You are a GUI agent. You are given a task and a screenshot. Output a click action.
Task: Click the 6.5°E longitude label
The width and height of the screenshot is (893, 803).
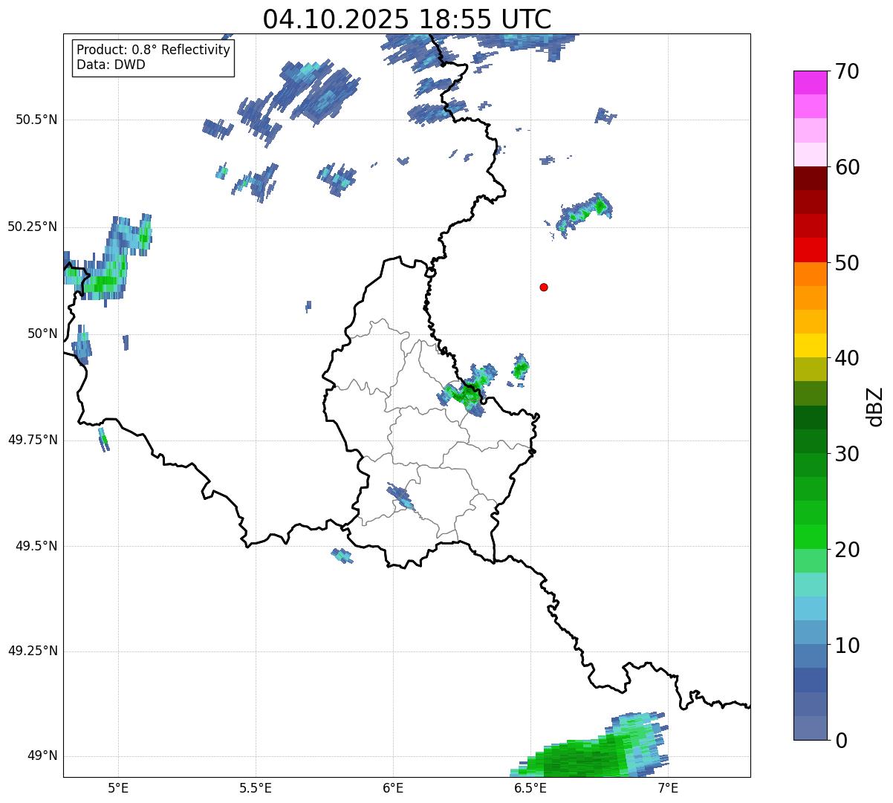[x=530, y=788]
